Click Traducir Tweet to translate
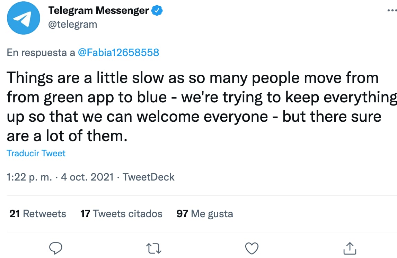Image resolution: width=397 pixels, height=258 pixels. tap(36, 153)
